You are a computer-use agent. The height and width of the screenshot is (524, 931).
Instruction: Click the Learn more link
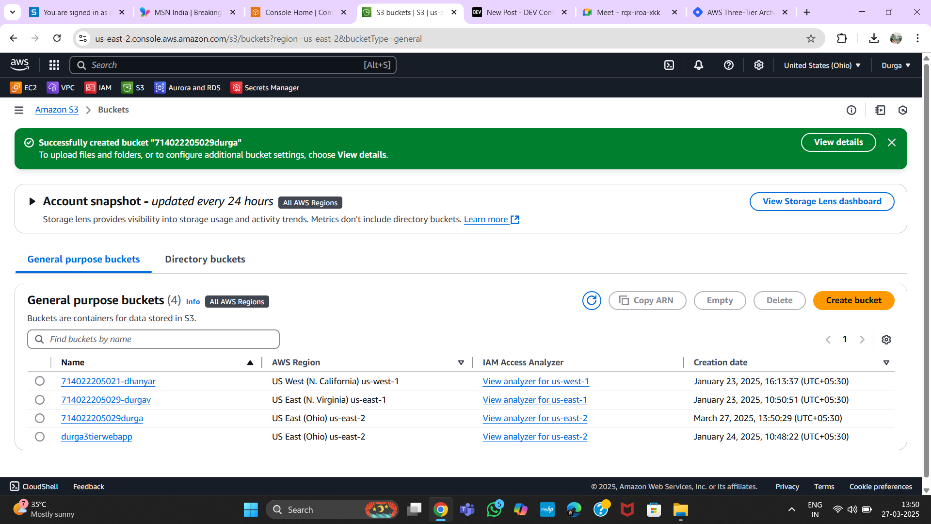pyautogui.click(x=491, y=219)
